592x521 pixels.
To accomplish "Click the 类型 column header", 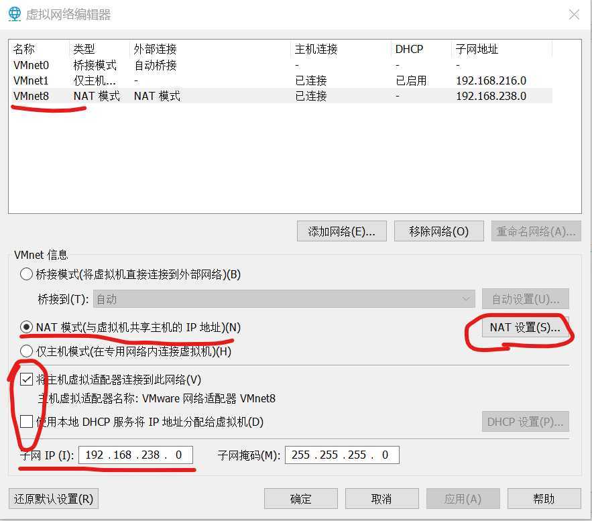I will coord(100,49).
